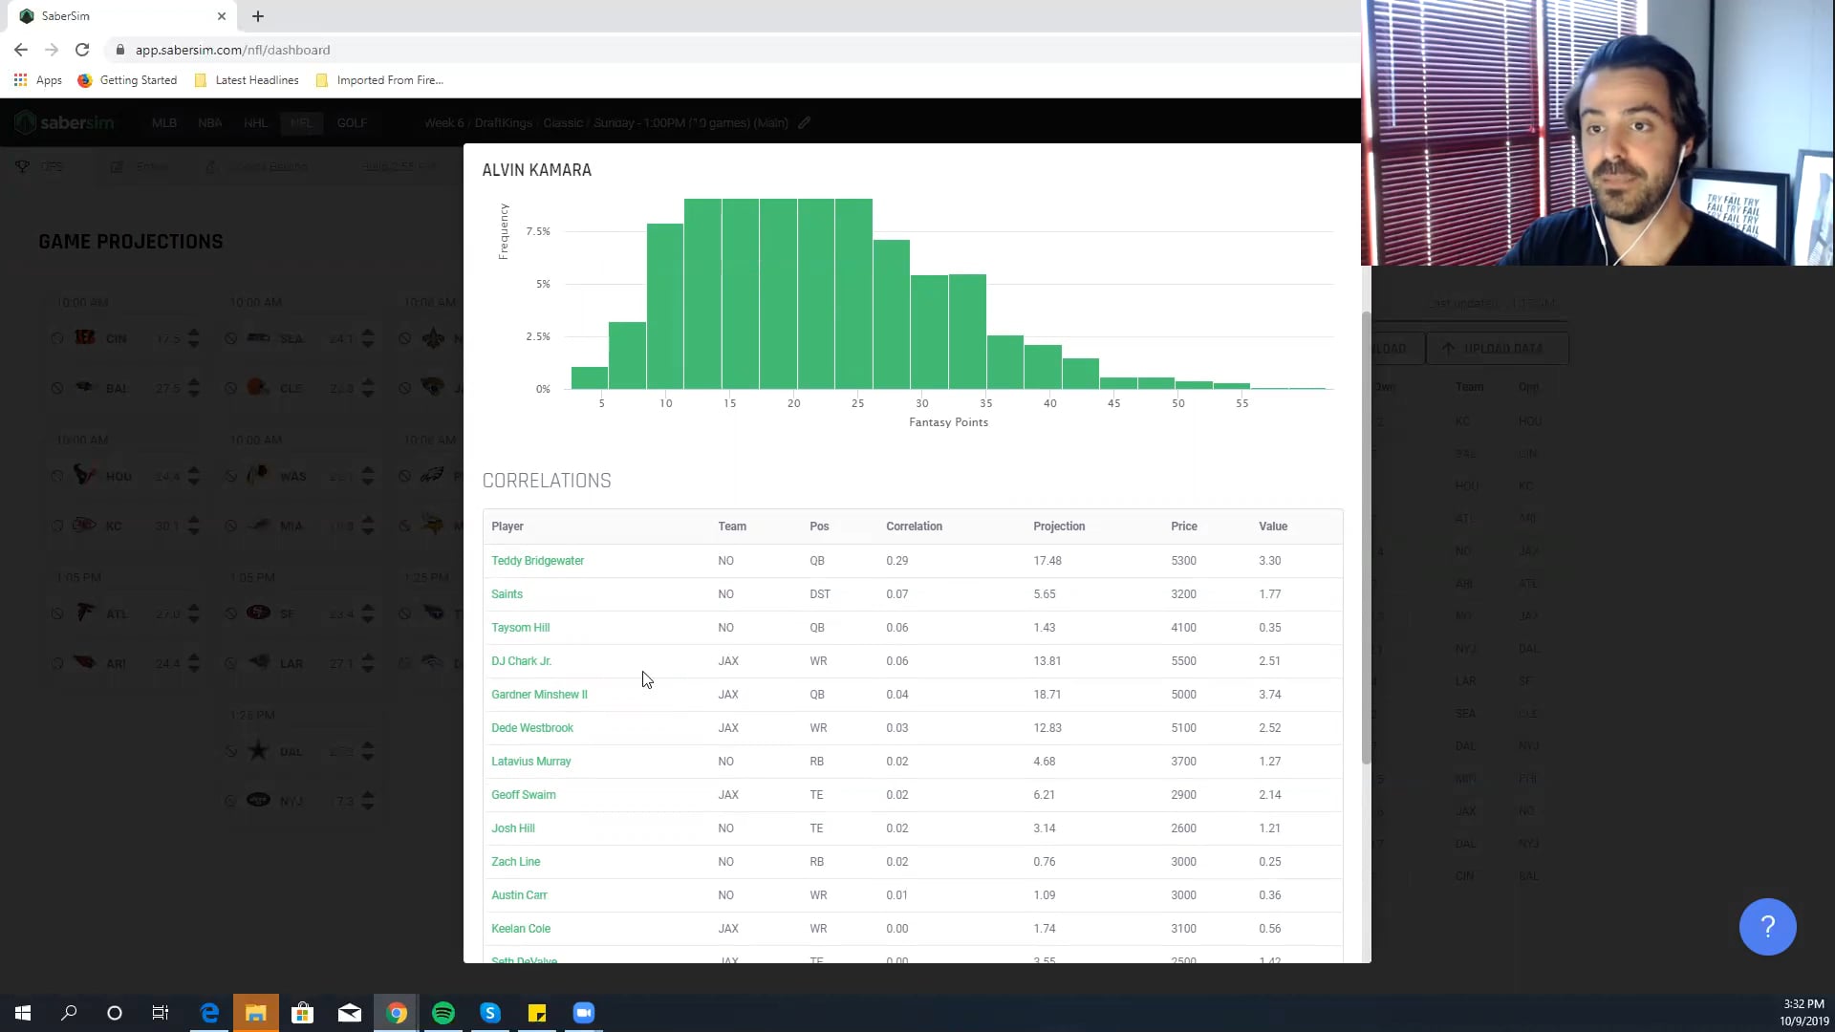Open Teddy Bridgewater's player page
The width and height of the screenshot is (1835, 1032).
(x=537, y=560)
